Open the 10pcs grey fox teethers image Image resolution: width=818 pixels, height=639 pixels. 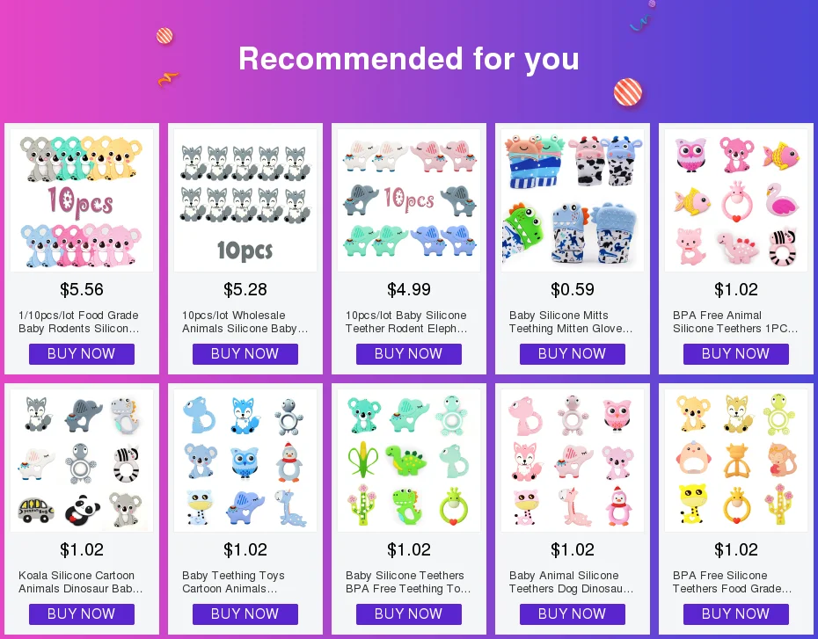point(245,200)
